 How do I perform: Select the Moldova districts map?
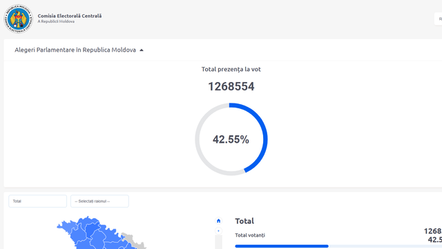(x=102, y=232)
